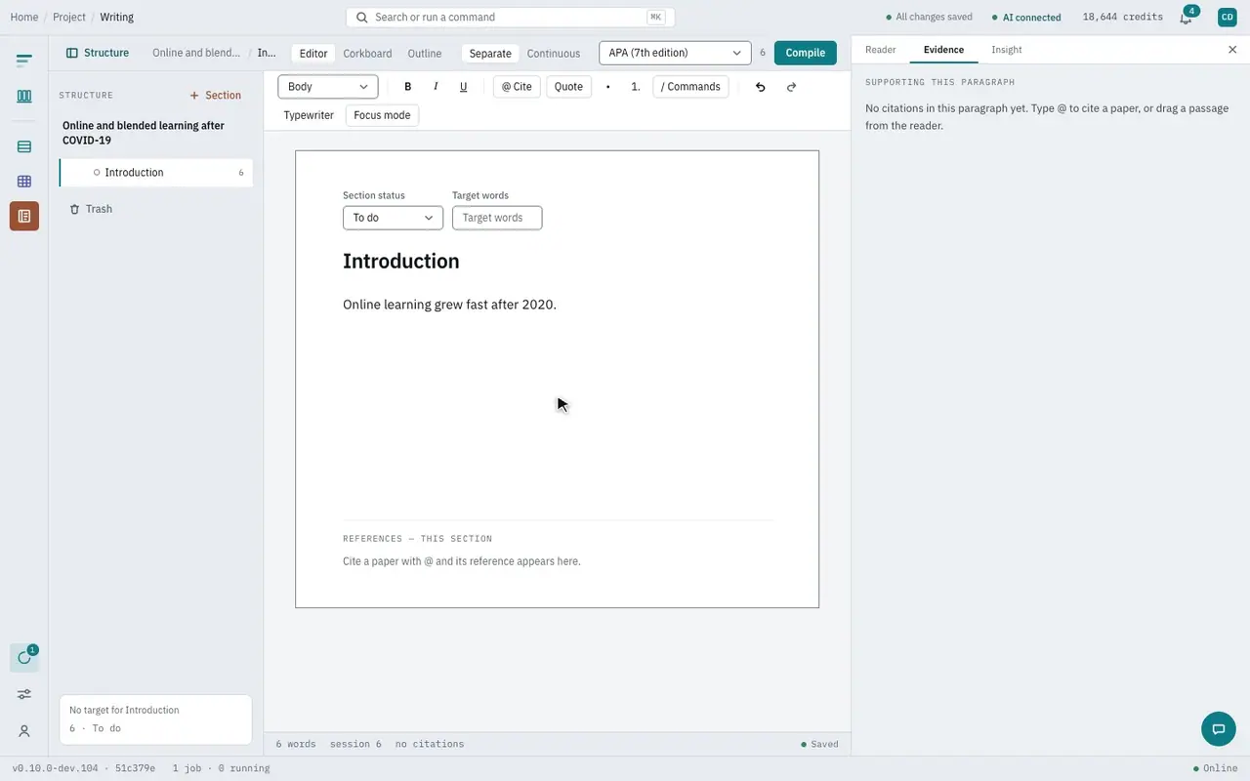
Task: Open the jobs spinner icon with badge
Action: click(x=24, y=657)
